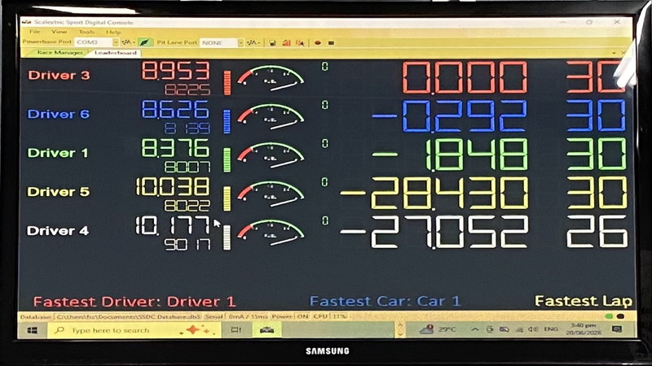Click the Fastest Car: Car 1 label
Viewport: 652px width, 366px height.
[x=385, y=301]
